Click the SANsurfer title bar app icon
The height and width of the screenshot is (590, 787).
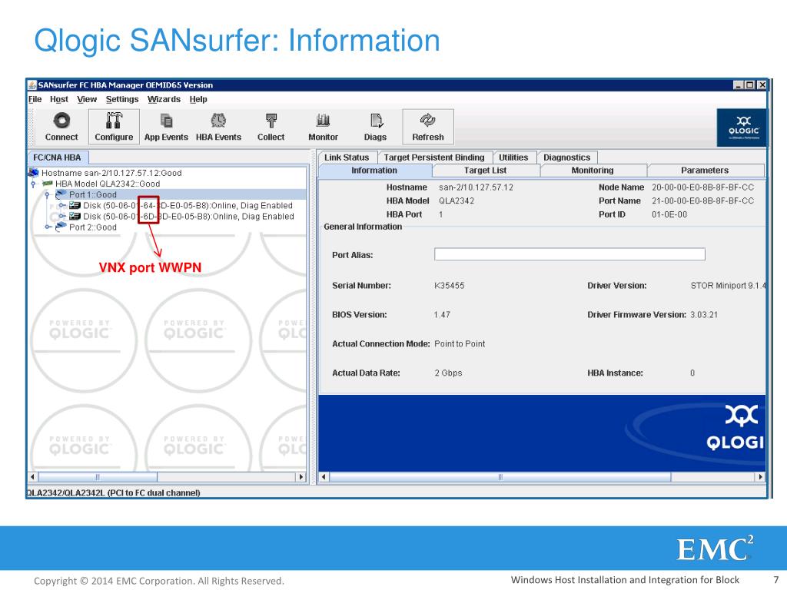click(x=32, y=85)
